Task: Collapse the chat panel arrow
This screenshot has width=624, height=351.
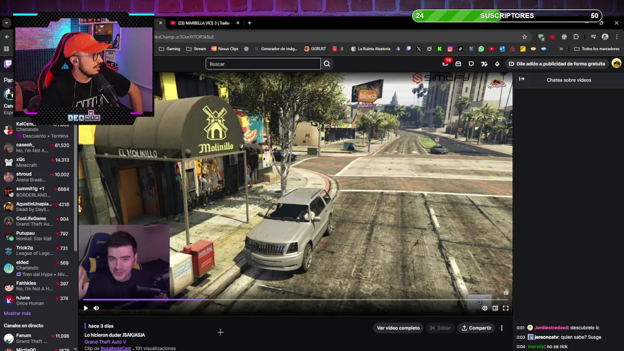Action: tap(522, 79)
